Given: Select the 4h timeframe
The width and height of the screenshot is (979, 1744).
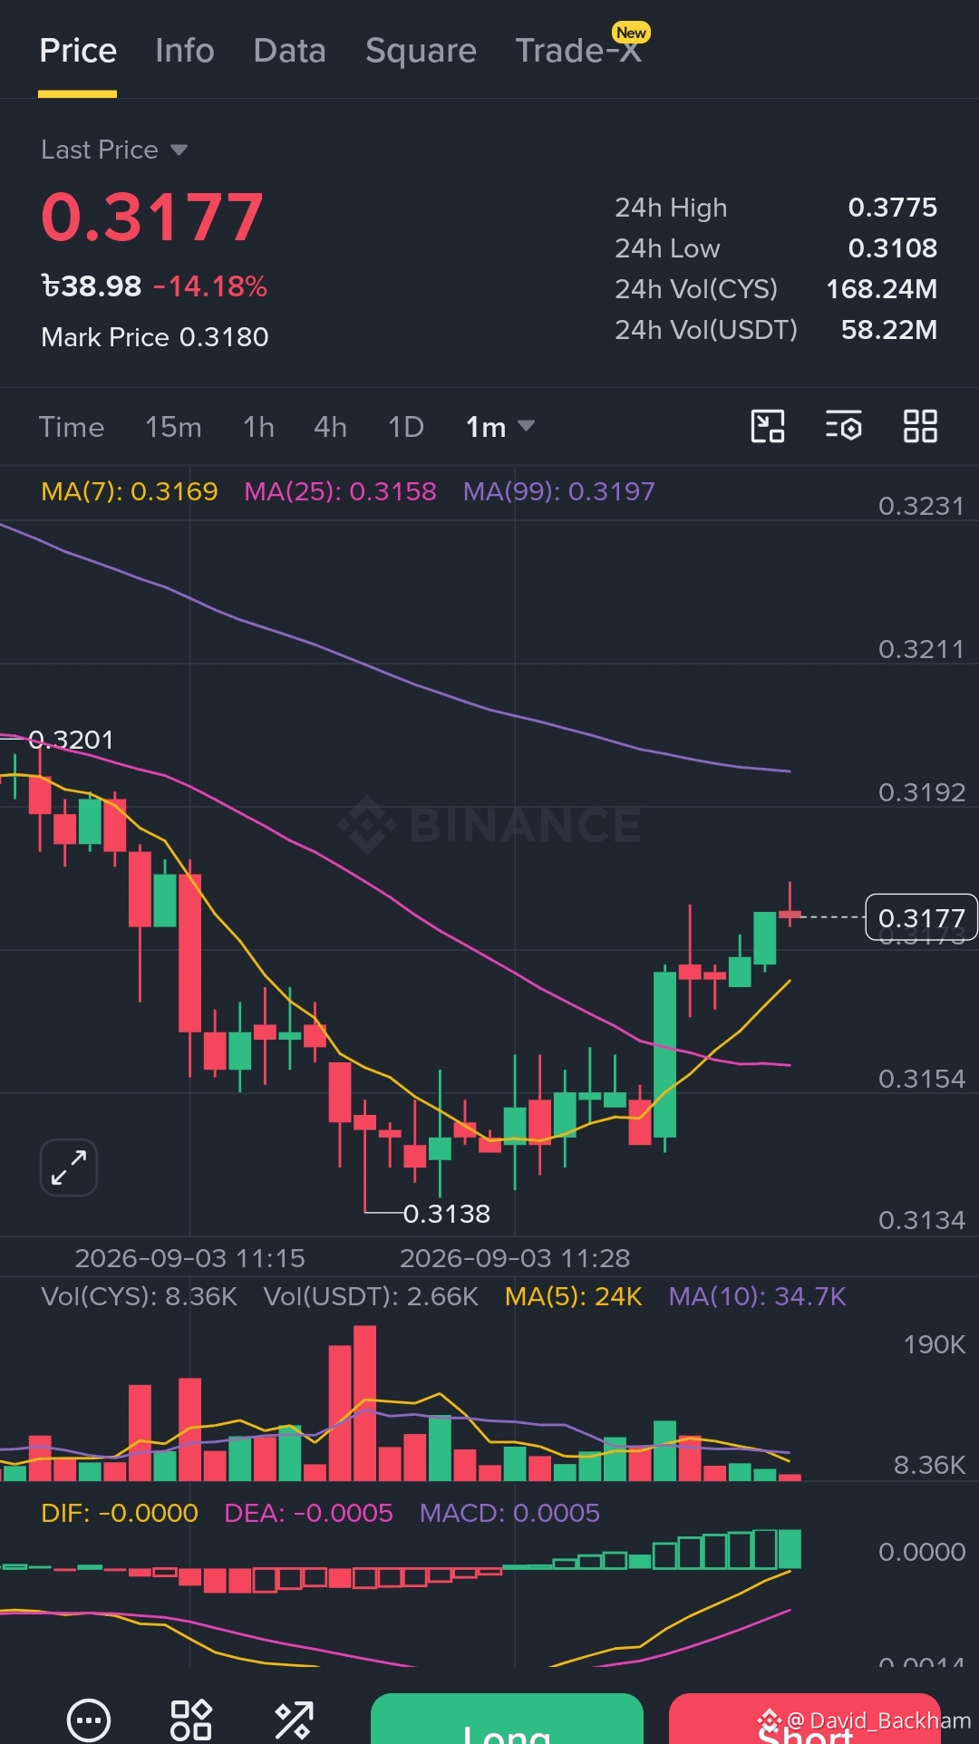Looking at the screenshot, I should pos(330,427).
